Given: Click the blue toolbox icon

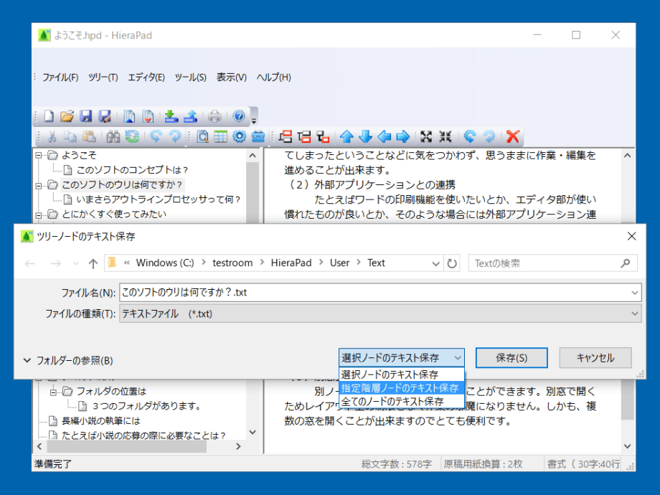Looking at the screenshot, I should pos(258,136).
